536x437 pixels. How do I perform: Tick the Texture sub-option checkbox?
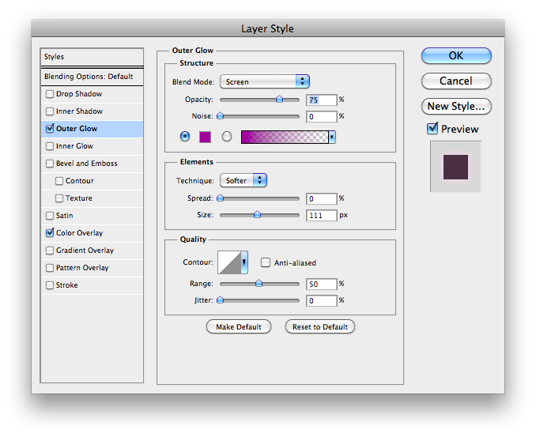pos(59,198)
